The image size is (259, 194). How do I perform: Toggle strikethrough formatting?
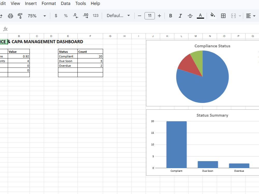(x=190, y=16)
